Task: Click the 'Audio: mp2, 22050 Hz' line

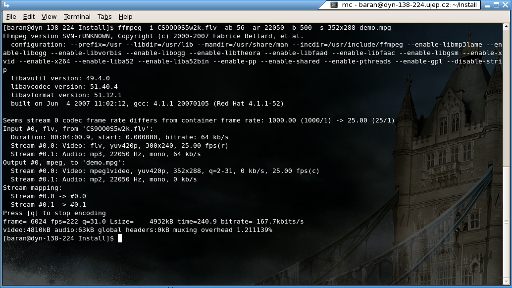Action: pos(104,179)
